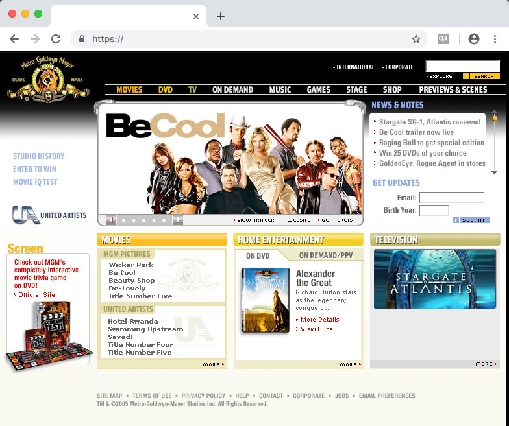The width and height of the screenshot is (509, 426).
Task: Open the On Demand navigation item
Action: coord(232,89)
